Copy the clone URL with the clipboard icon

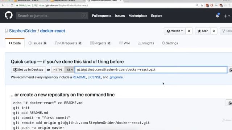[x=231, y=70]
